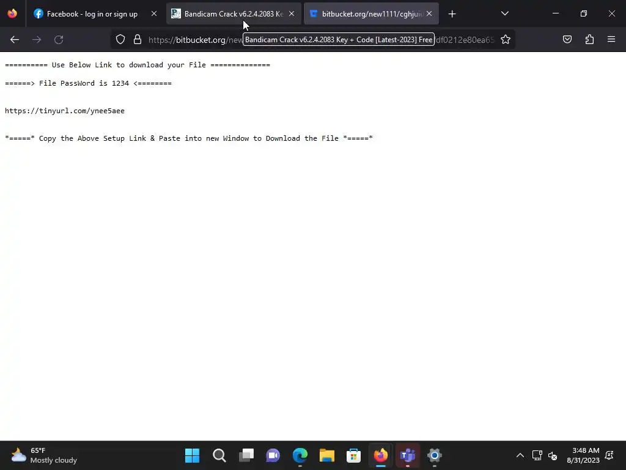Screen dimensions: 626x470
Task: Open Task View on taskbar
Action: [246, 455]
